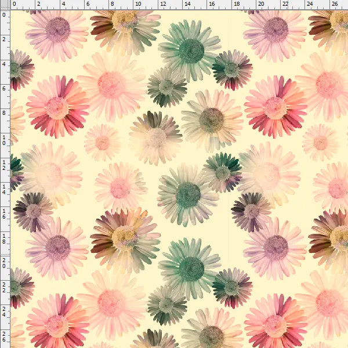
Task: Click the 20 label on the horizontal ruler
Action: point(261,4)
